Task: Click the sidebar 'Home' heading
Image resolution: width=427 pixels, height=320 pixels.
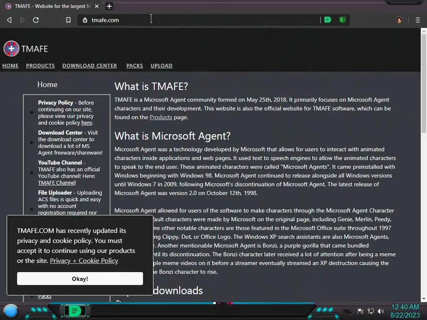Action: (x=48, y=84)
